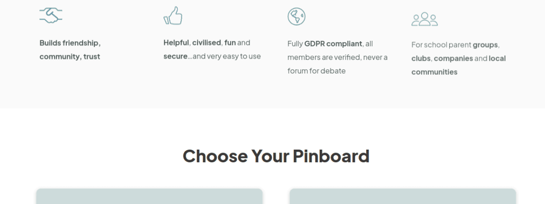The image size is (545, 204).
Task: Click the 'community, trust' text line
Action: 70,57
